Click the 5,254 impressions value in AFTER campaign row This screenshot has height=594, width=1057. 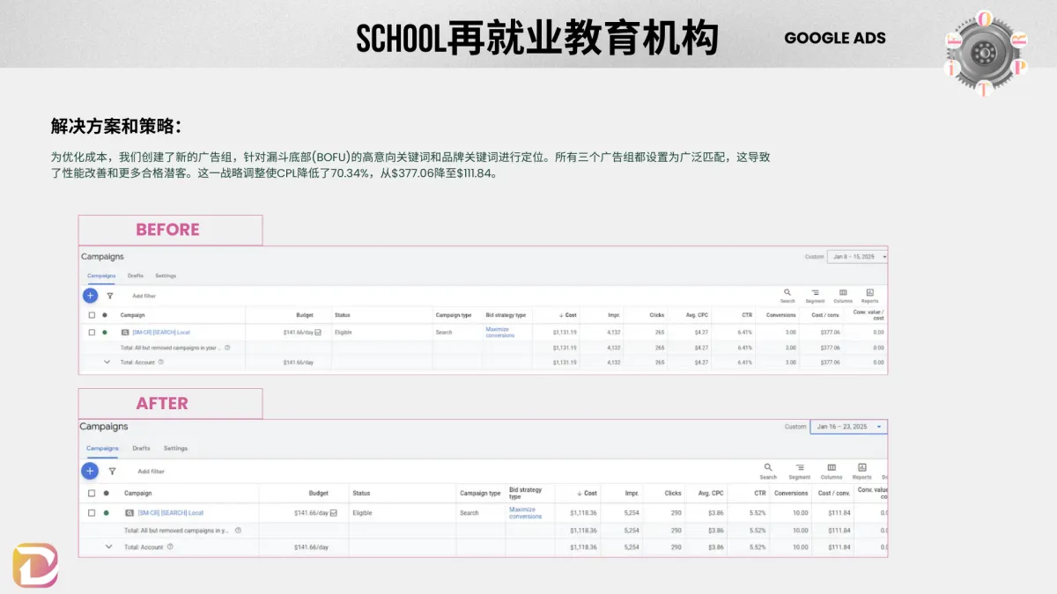pyautogui.click(x=631, y=512)
